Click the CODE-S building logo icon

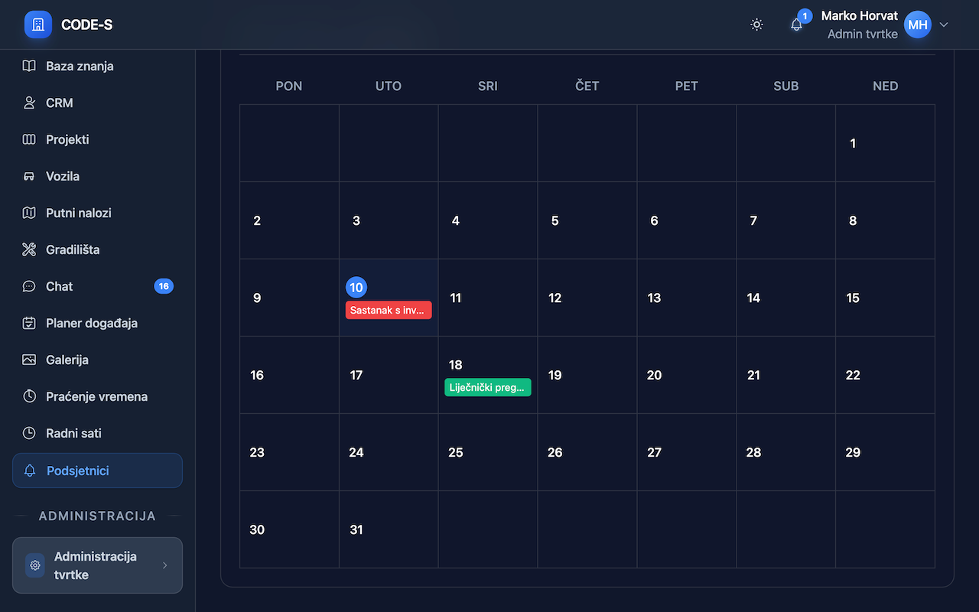point(37,24)
